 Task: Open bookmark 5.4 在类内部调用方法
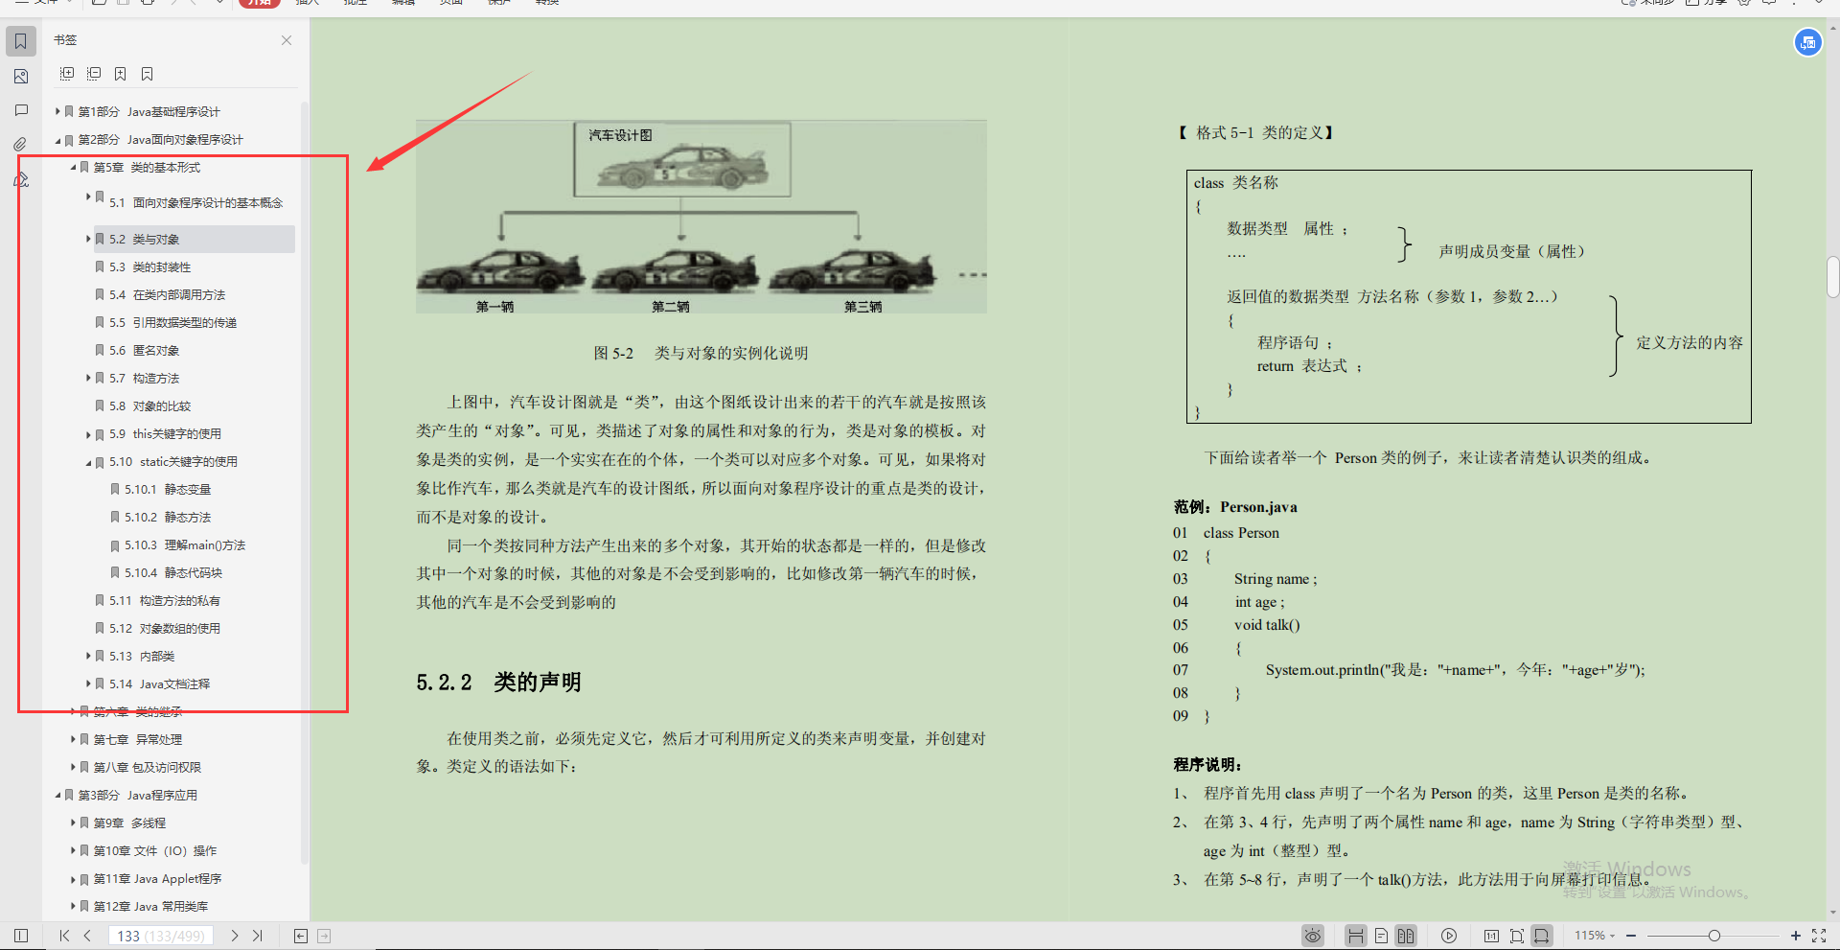(167, 295)
